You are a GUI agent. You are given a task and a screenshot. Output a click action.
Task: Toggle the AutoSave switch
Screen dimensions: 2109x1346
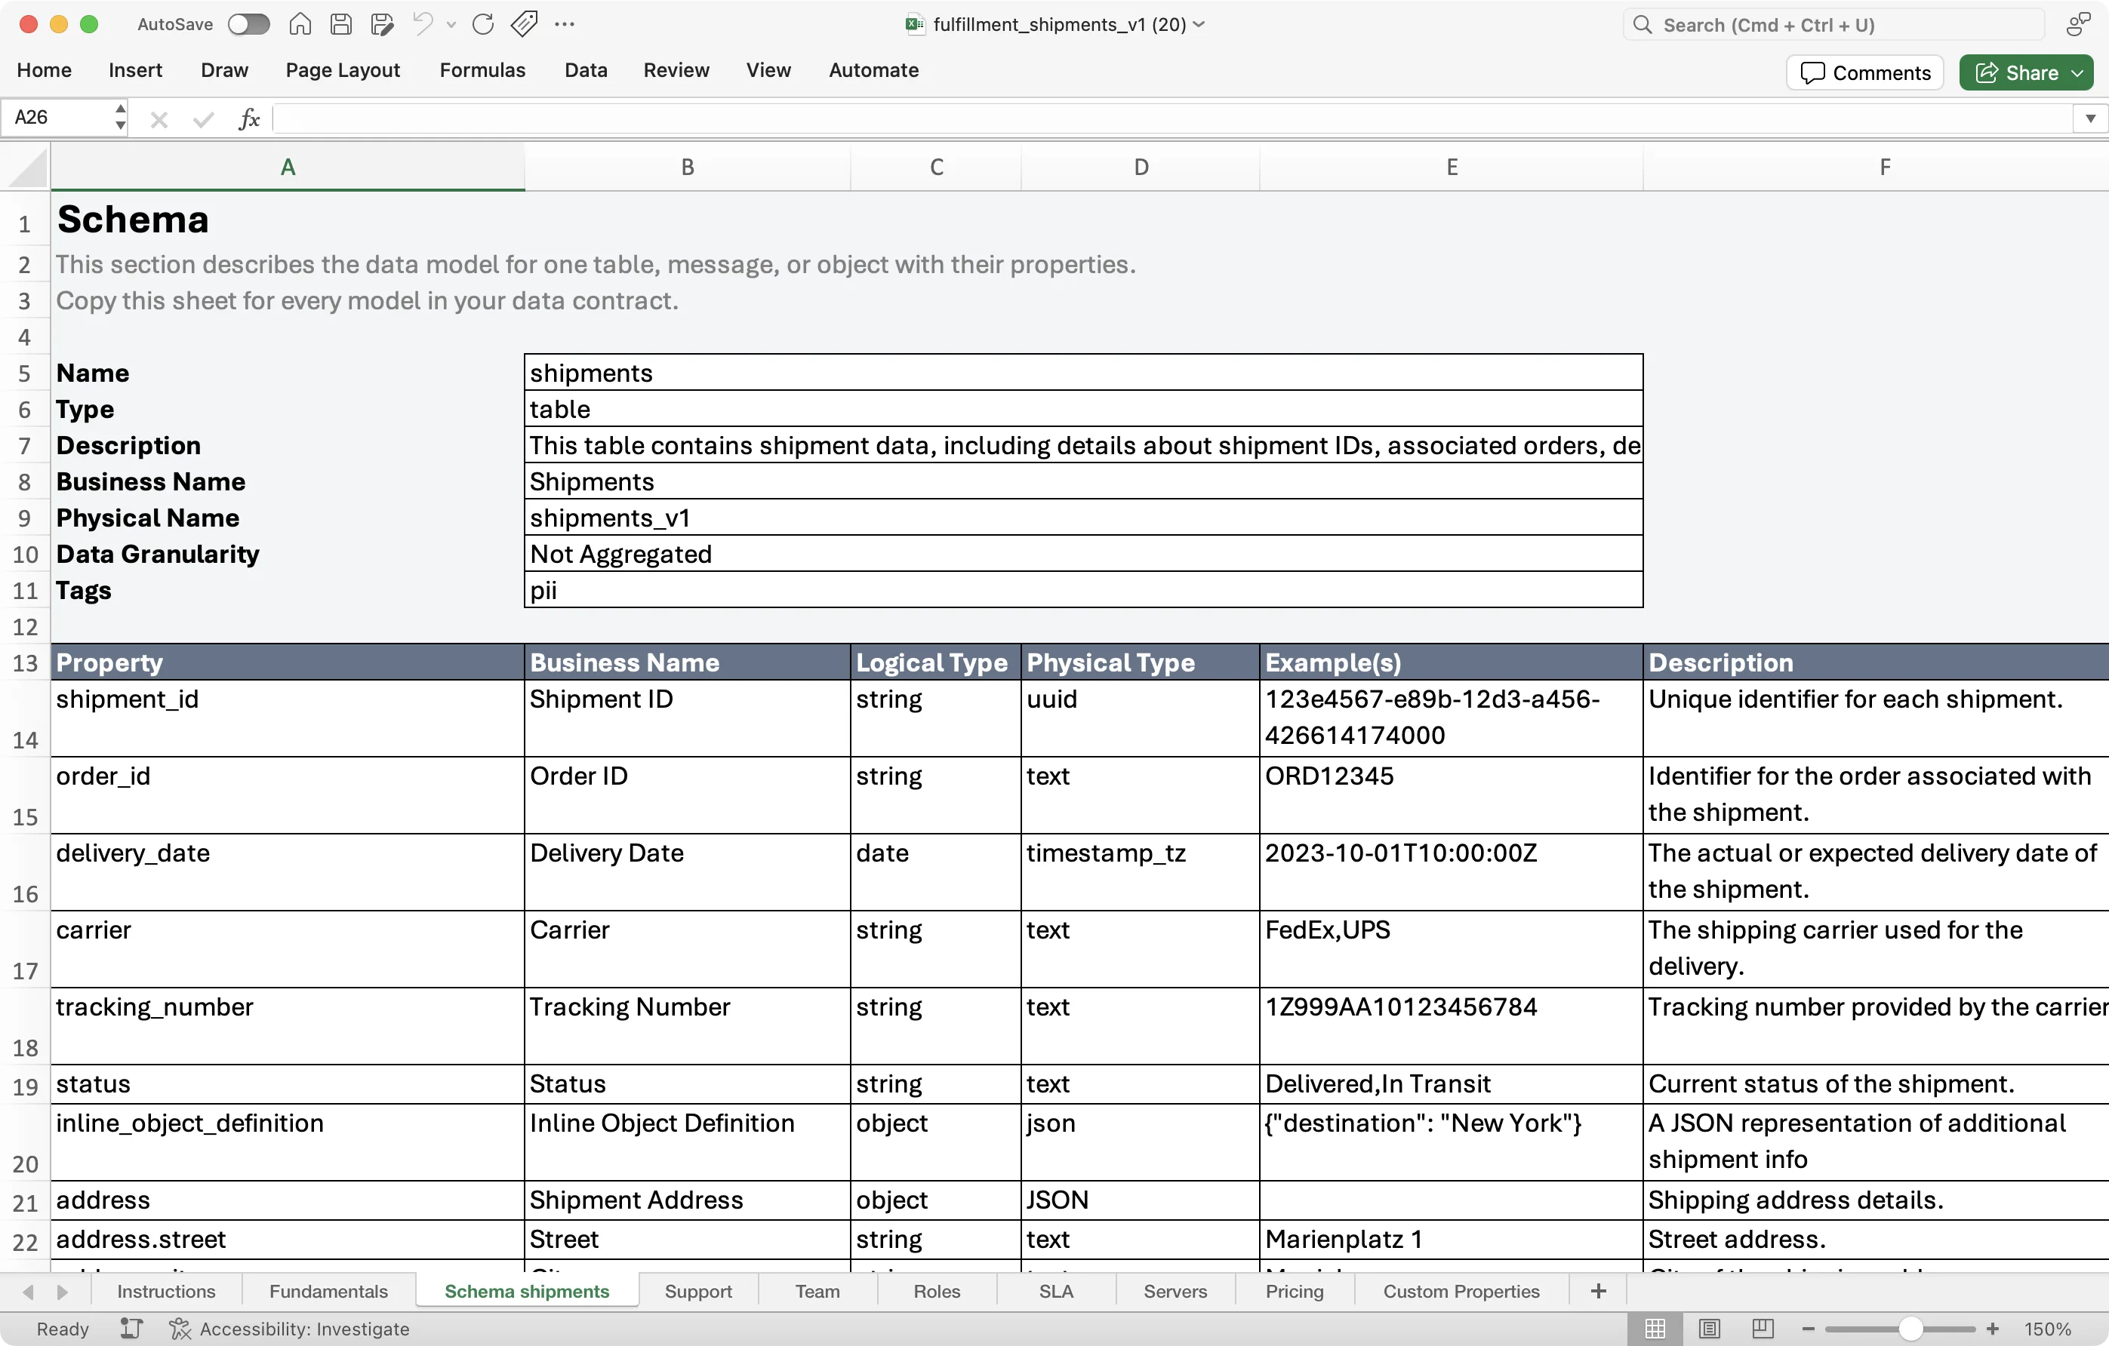[x=249, y=24]
